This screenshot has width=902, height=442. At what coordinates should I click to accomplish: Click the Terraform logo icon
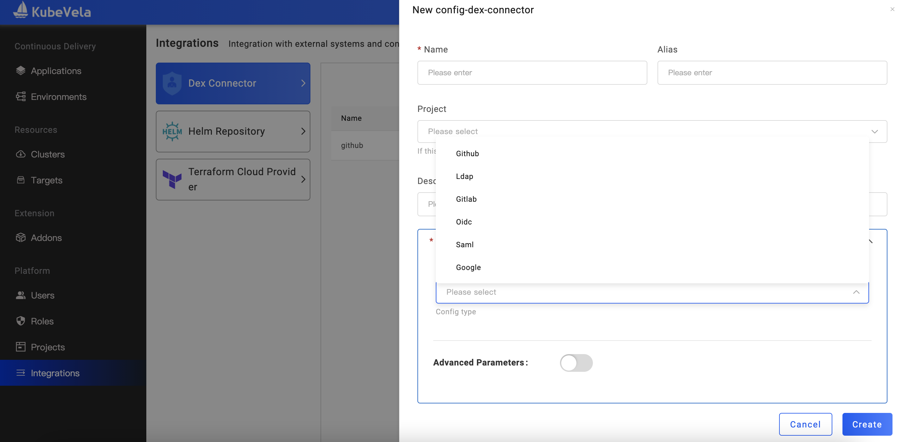(x=172, y=179)
